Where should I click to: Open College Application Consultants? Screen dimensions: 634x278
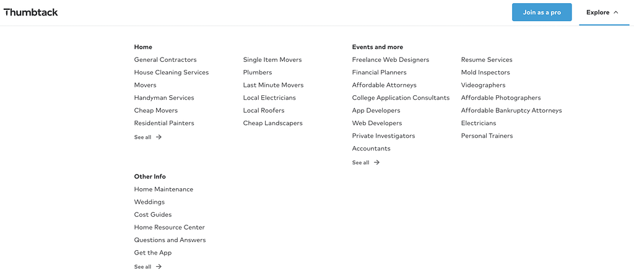click(401, 98)
